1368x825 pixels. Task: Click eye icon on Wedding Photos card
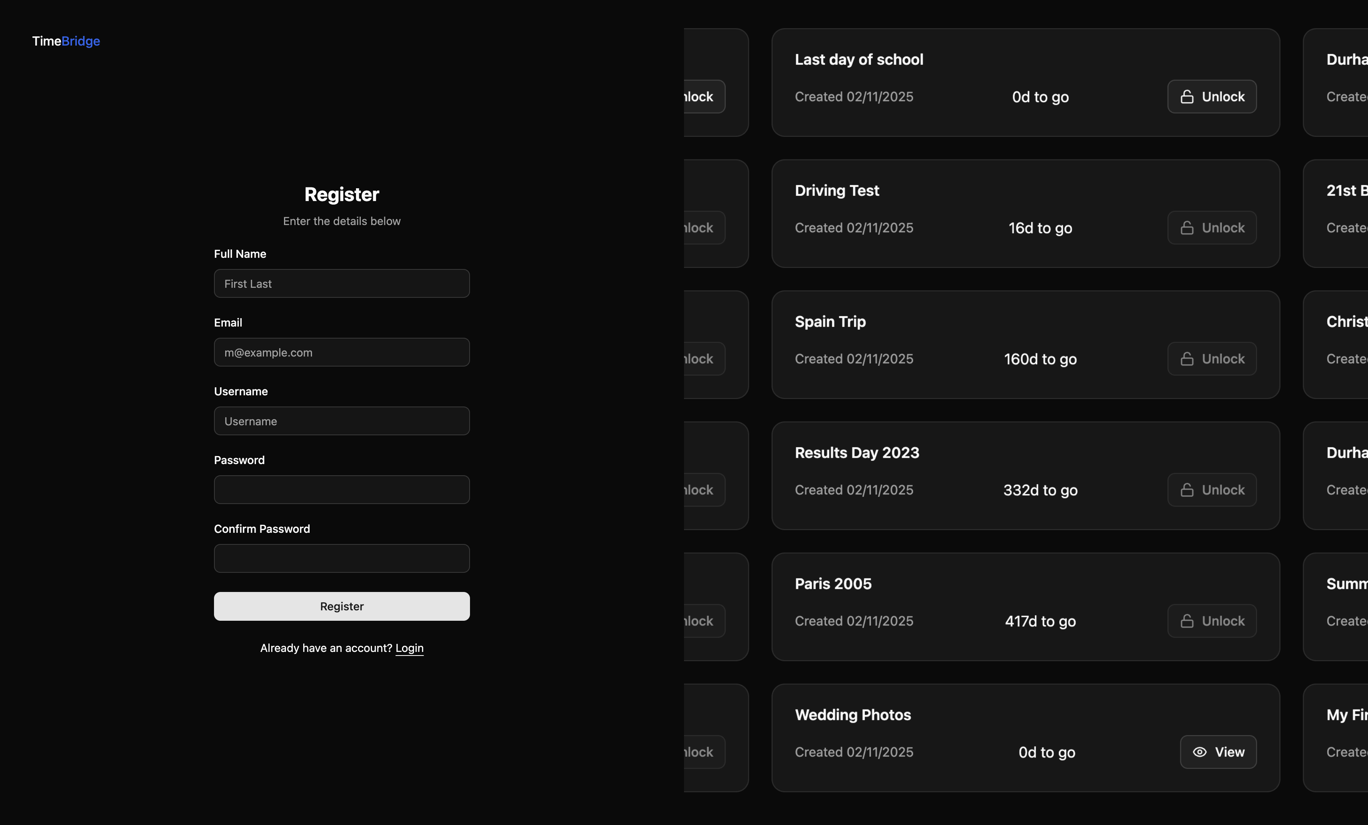(x=1200, y=752)
